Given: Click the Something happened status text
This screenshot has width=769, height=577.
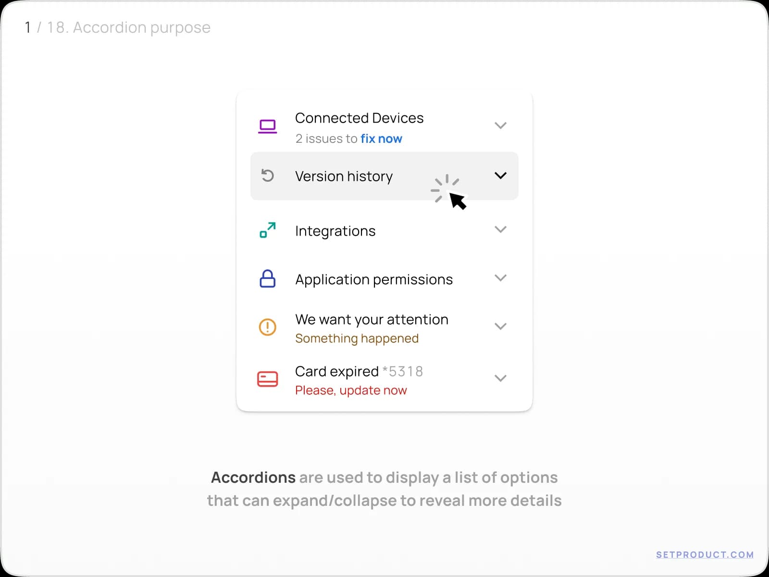Looking at the screenshot, I should (357, 339).
